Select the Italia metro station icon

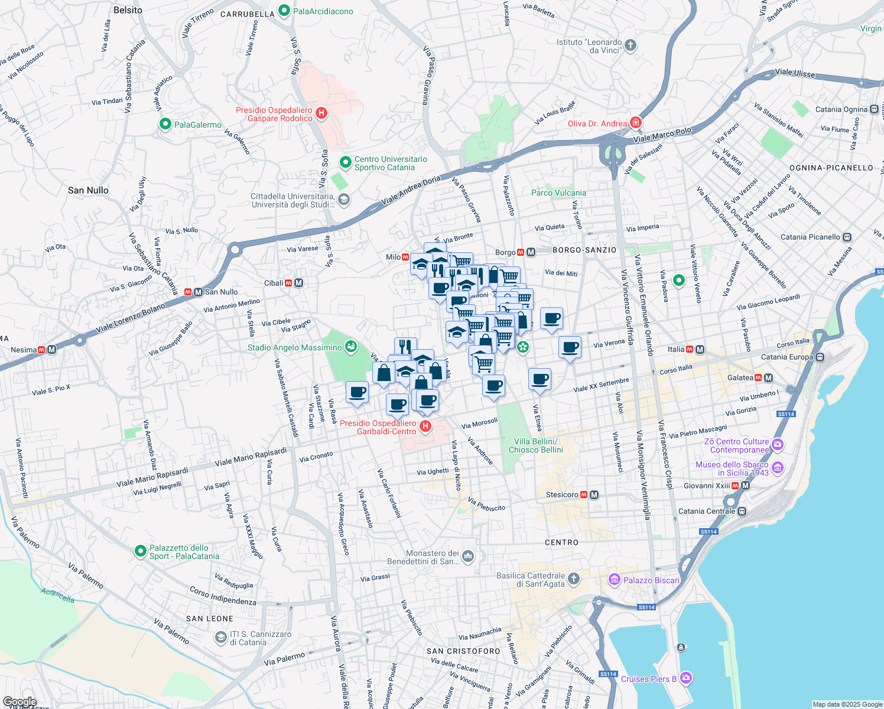click(x=700, y=349)
